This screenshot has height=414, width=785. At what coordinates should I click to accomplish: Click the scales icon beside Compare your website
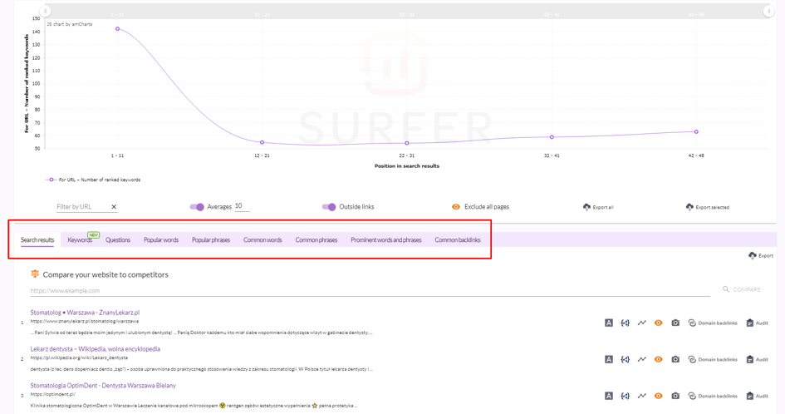[35, 274]
